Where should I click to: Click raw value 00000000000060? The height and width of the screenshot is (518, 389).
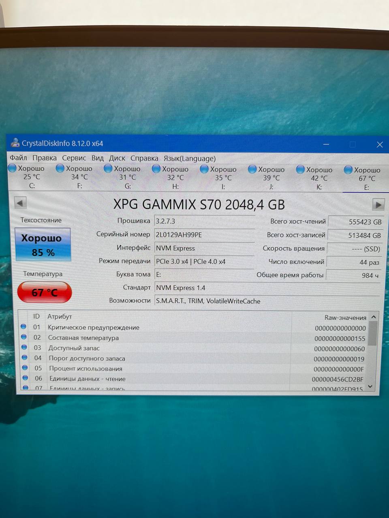tap(339, 349)
